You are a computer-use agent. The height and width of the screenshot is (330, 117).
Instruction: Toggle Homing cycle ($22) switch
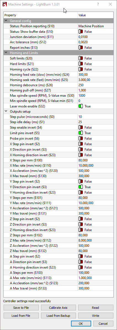[81, 69]
